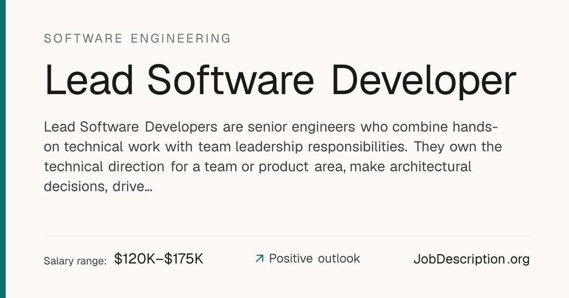Image resolution: width=569 pixels, height=298 pixels.
Task: Click the upward arrow outlook icon
Action: pyautogui.click(x=259, y=259)
